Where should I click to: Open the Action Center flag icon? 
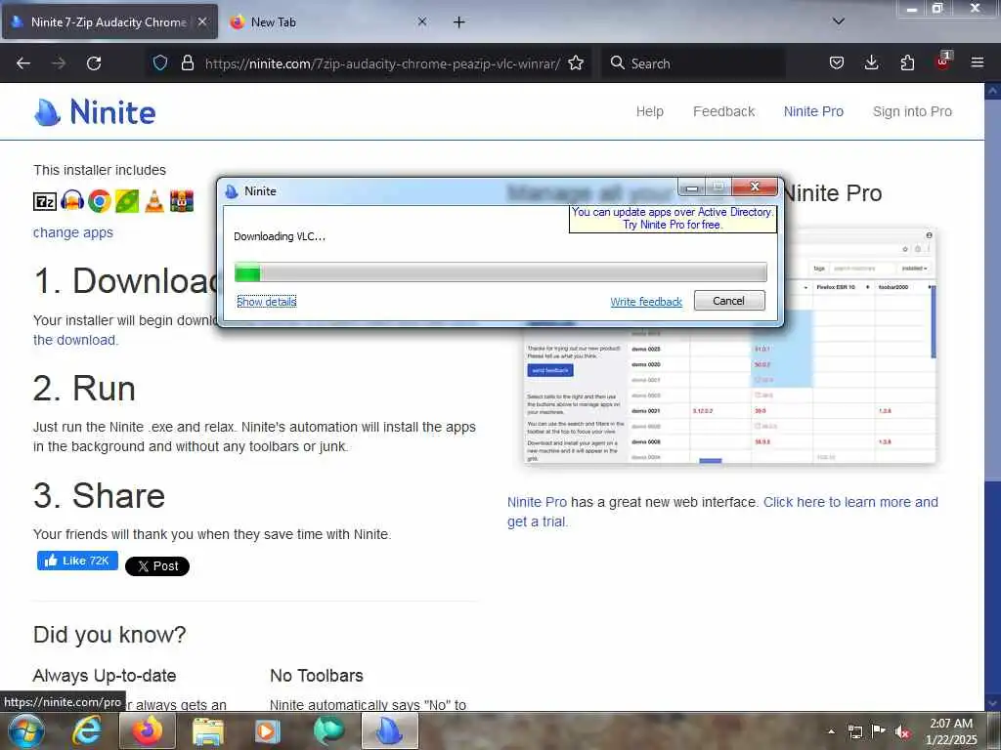(x=879, y=731)
